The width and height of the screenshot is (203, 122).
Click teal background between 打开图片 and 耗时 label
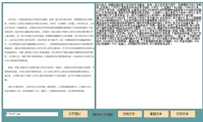coord(90,114)
